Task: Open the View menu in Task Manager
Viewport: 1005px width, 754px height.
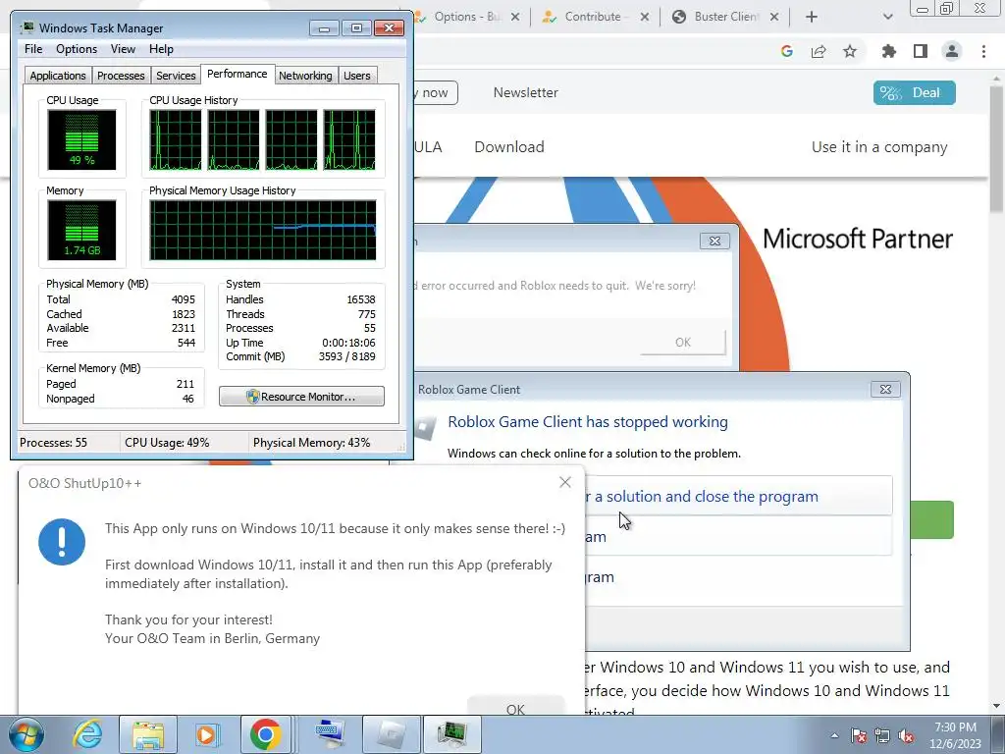Action: pyautogui.click(x=123, y=49)
